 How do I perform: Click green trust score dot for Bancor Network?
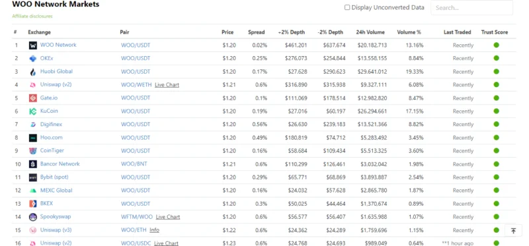[x=496, y=164]
